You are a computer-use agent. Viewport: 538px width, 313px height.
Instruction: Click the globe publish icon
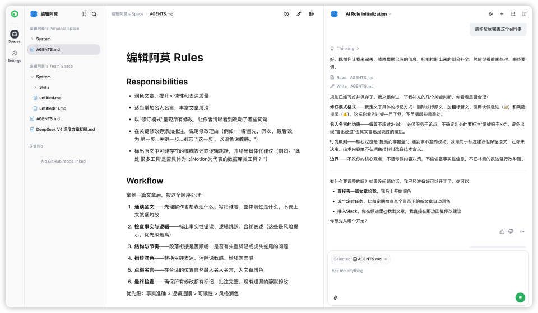click(311, 14)
